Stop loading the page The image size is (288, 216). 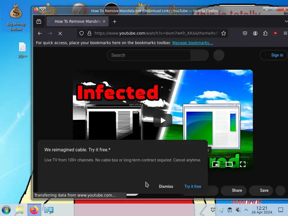(60, 33)
